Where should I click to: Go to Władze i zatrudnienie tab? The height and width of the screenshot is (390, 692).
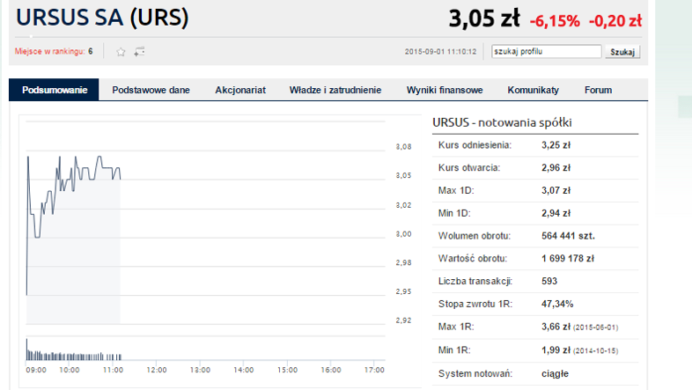click(x=335, y=90)
